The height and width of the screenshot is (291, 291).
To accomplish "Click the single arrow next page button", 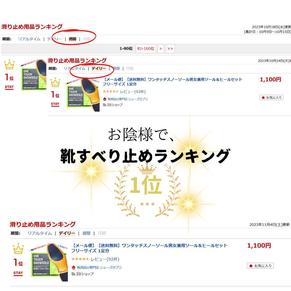I will pyautogui.click(x=161, y=49).
